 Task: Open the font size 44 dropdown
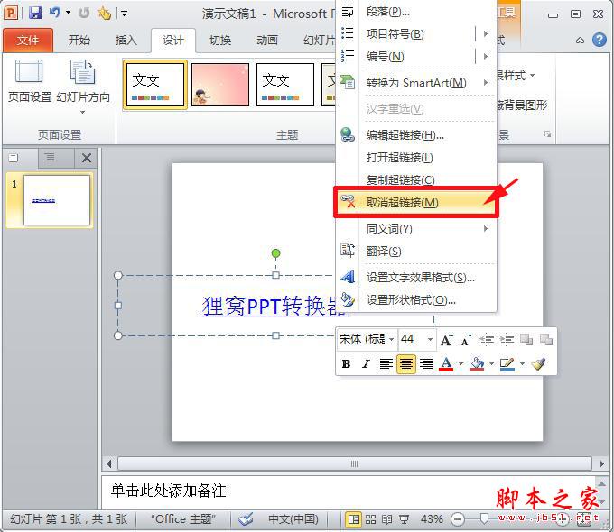pyautogui.click(x=430, y=340)
